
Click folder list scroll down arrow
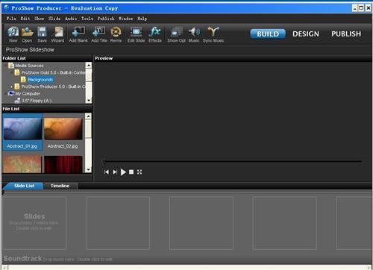coord(89,101)
